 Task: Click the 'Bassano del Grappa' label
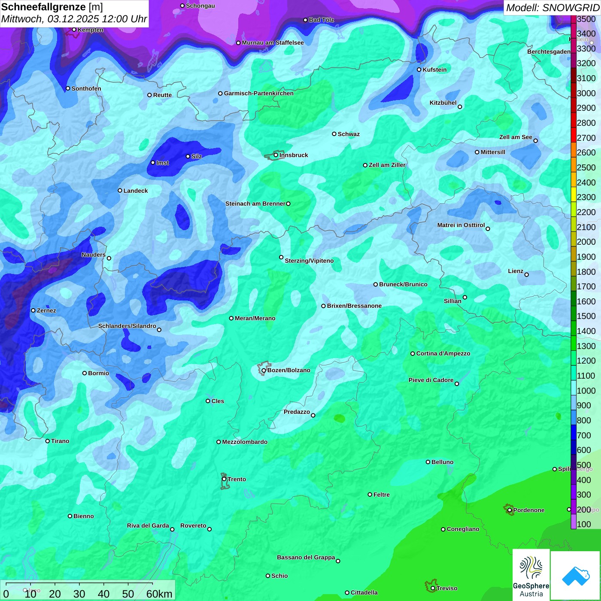[306, 557]
